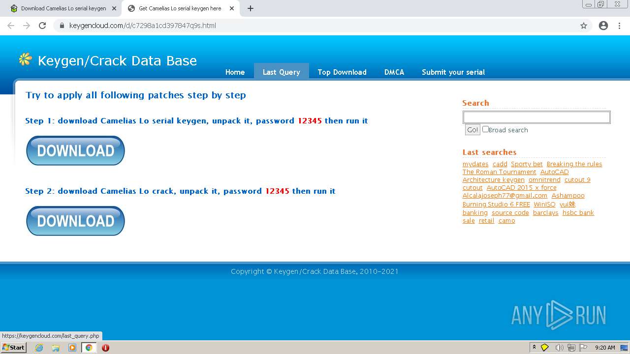Open the 'cadd' recent search link

coord(500,164)
